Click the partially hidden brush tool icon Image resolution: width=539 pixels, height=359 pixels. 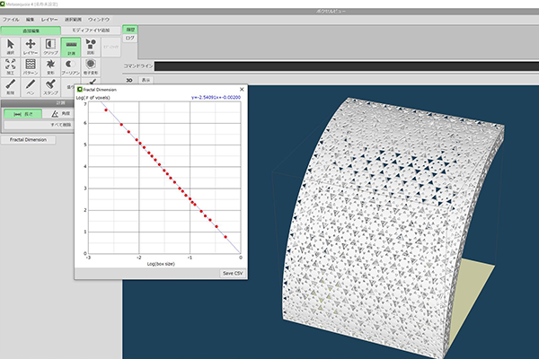(x=92, y=82)
